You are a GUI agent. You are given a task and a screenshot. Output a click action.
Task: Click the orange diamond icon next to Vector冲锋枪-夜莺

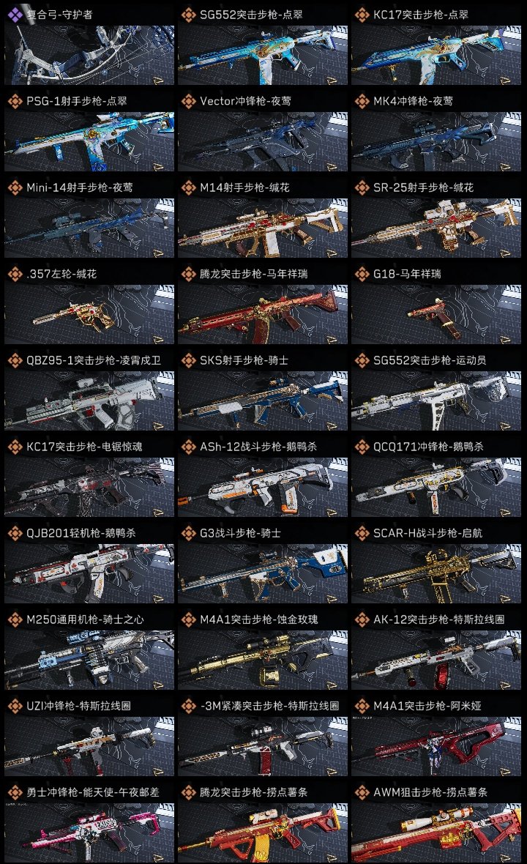188,101
